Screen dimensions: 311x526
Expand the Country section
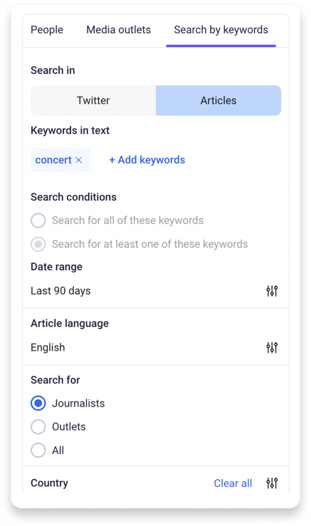(x=49, y=483)
